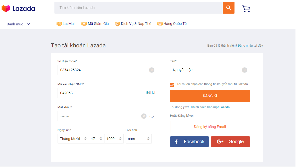296x167 pixels.
Task: Click the Đăng nhập login link
Action: click(245, 46)
